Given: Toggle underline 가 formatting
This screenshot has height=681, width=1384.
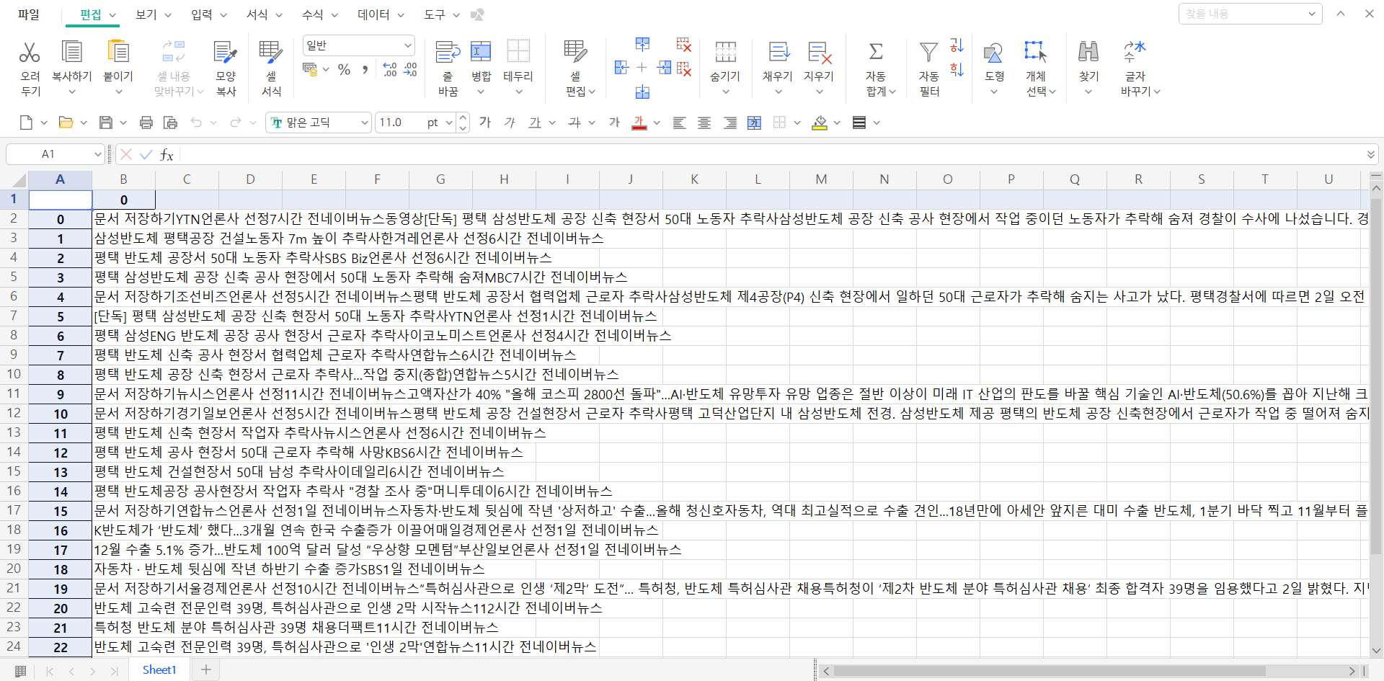Looking at the screenshot, I should click(x=535, y=123).
